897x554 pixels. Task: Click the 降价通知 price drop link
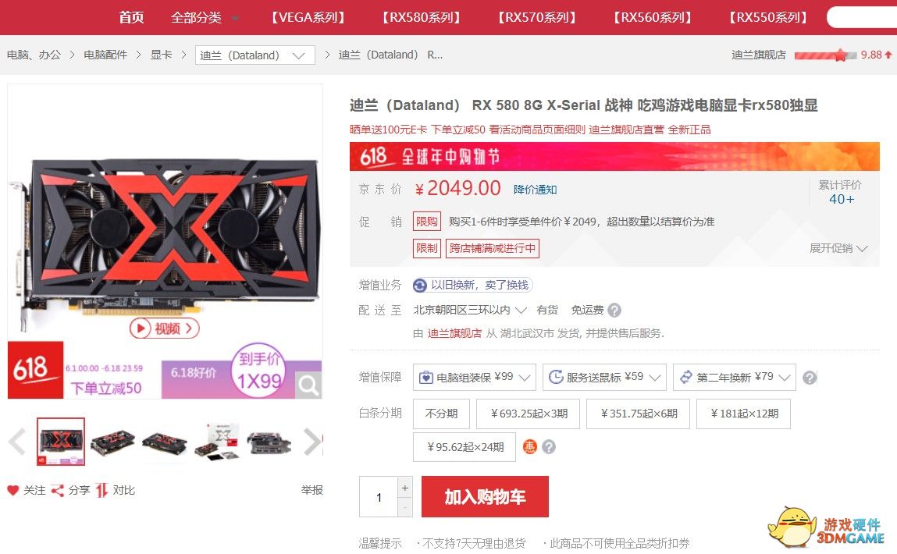pyautogui.click(x=535, y=190)
